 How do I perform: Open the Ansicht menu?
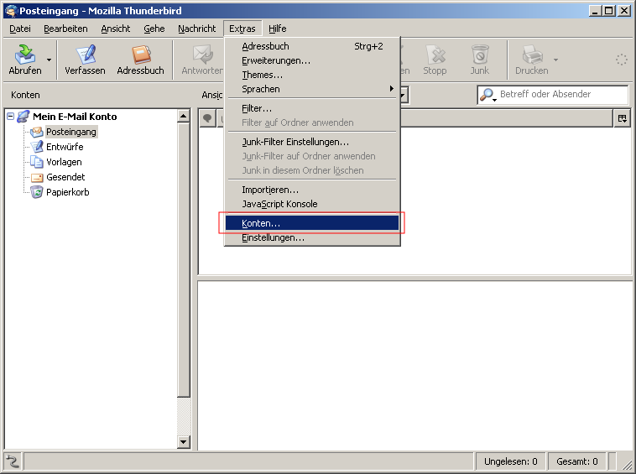116,29
